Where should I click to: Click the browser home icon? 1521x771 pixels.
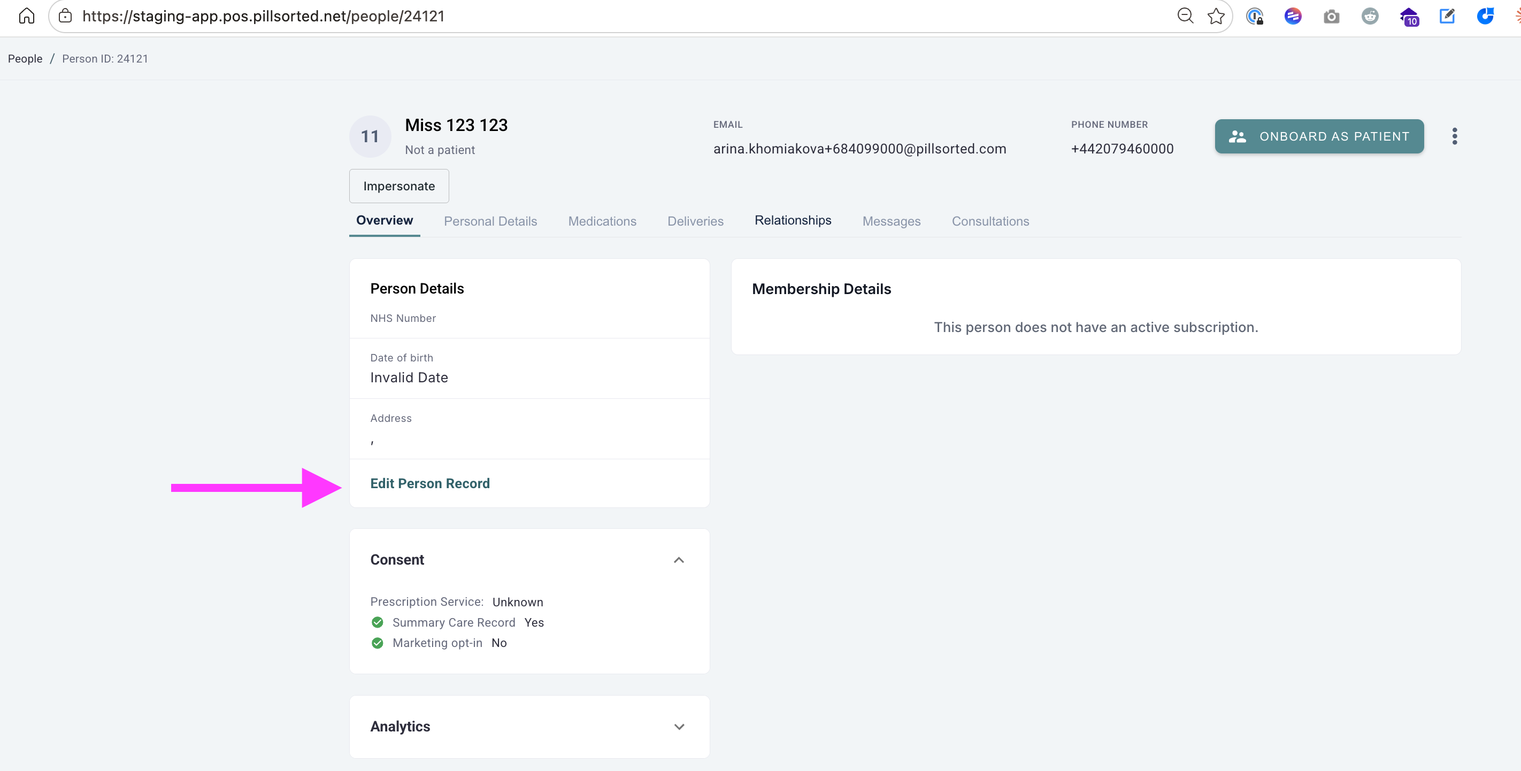(27, 16)
